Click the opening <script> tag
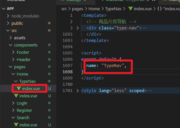 click(91, 53)
